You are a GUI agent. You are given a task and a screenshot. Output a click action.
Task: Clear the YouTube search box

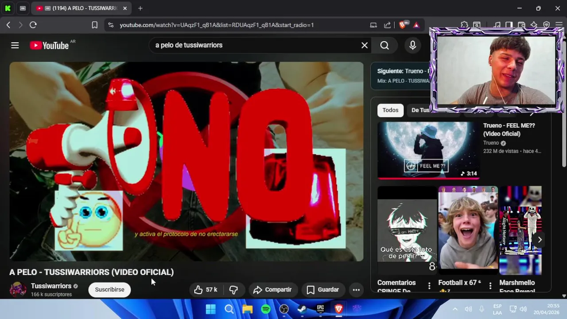click(365, 45)
